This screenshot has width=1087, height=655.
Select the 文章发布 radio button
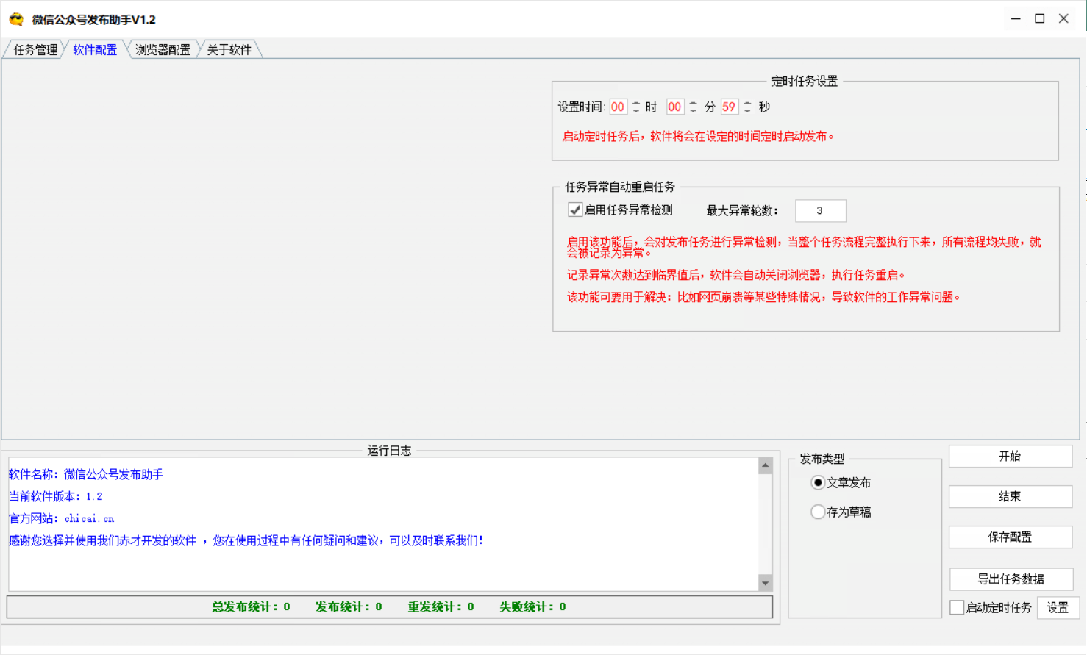click(818, 483)
